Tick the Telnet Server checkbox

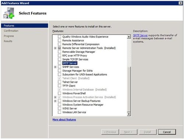[60, 82]
